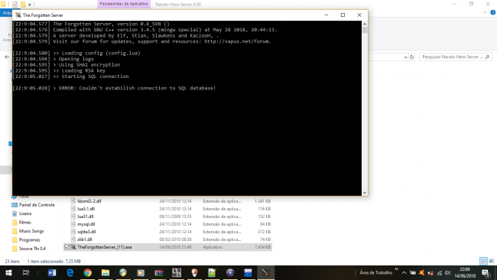
Task: Open Task View on the taskbar
Action: tap(26, 272)
